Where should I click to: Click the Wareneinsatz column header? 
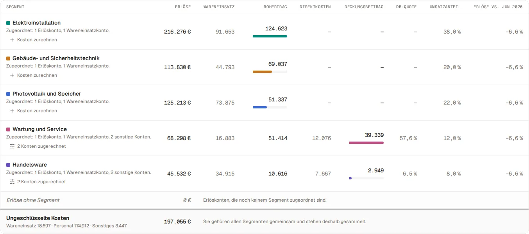[219, 7]
